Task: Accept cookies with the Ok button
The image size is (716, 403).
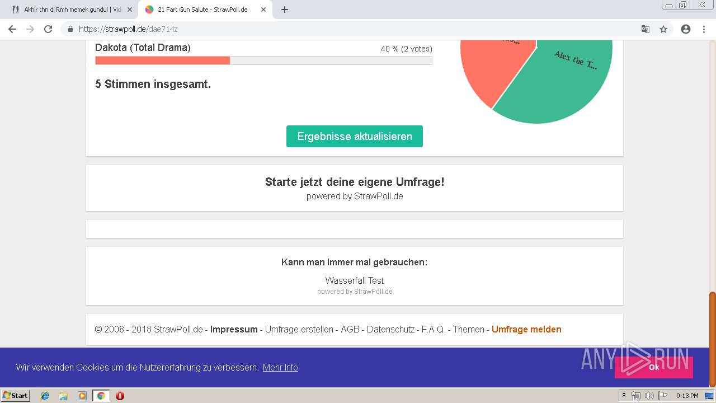Action: coord(653,367)
